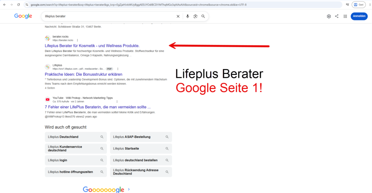
Task: Click YouTube · Willi Prokop source text
Action: coord(82,98)
